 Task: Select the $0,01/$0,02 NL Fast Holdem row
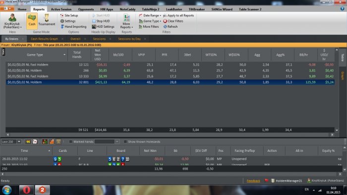[x=170, y=76]
